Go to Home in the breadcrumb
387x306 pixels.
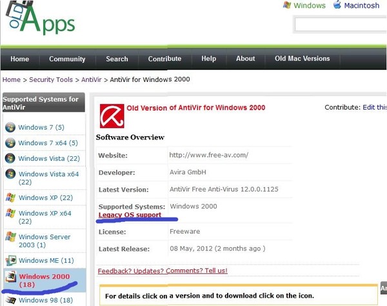pos(12,80)
